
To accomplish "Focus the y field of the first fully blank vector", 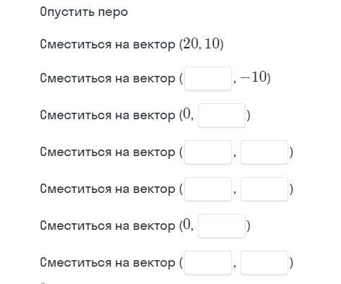I will coord(264,152).
